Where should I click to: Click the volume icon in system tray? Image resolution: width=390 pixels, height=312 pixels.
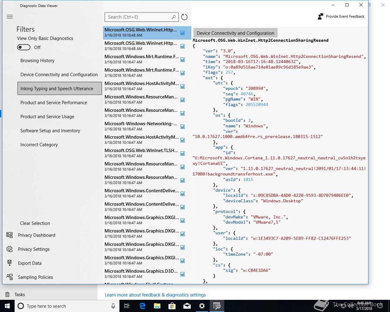click(x=350, y=306)
